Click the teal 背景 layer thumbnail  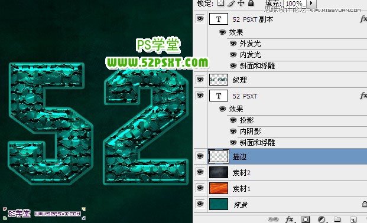click(219, 204)
